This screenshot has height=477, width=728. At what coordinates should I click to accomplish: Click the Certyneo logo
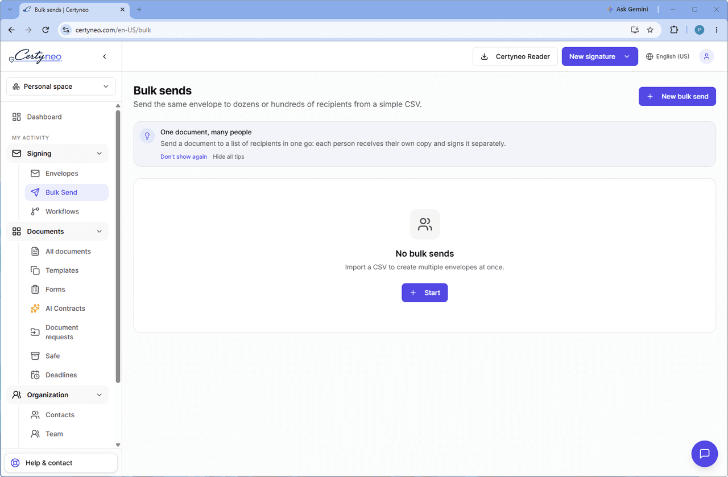35,56
